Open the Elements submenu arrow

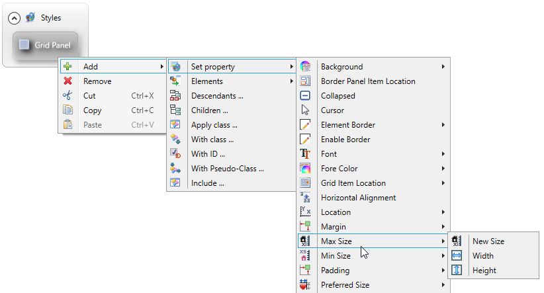click(x=291, y=81)
